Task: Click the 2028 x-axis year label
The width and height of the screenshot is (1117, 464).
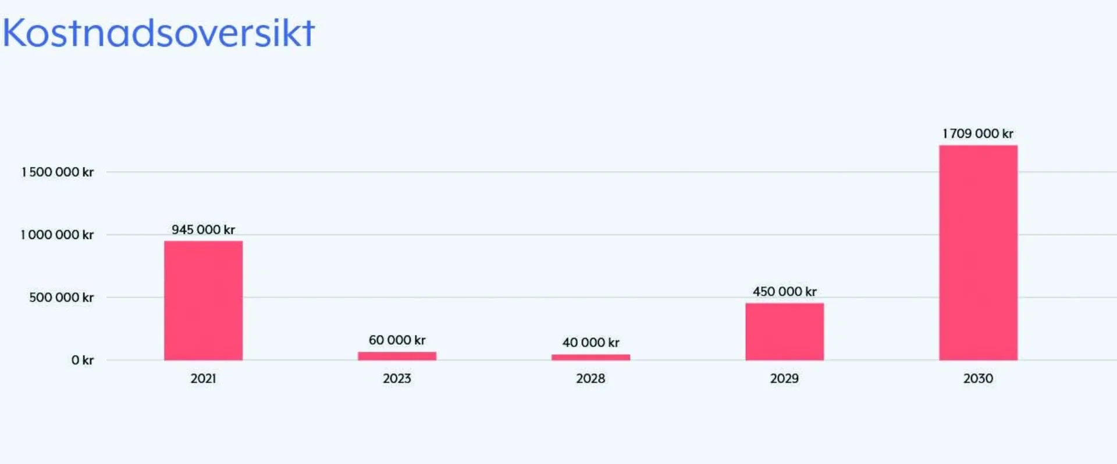Action: click(x=590, y=379)
